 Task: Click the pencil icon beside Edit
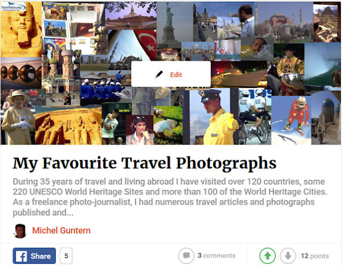coord(159,74)
